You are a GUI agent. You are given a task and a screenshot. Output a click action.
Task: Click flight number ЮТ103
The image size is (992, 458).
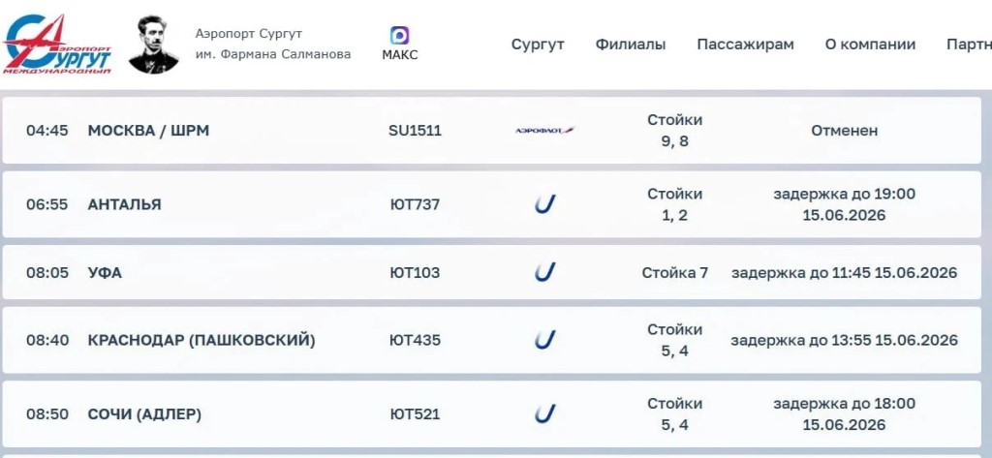click(415, 273)
